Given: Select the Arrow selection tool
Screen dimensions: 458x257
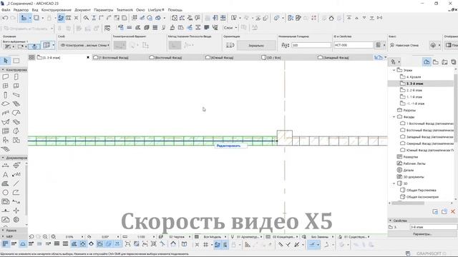Looking at the screenshot, I should coord(6,61).
